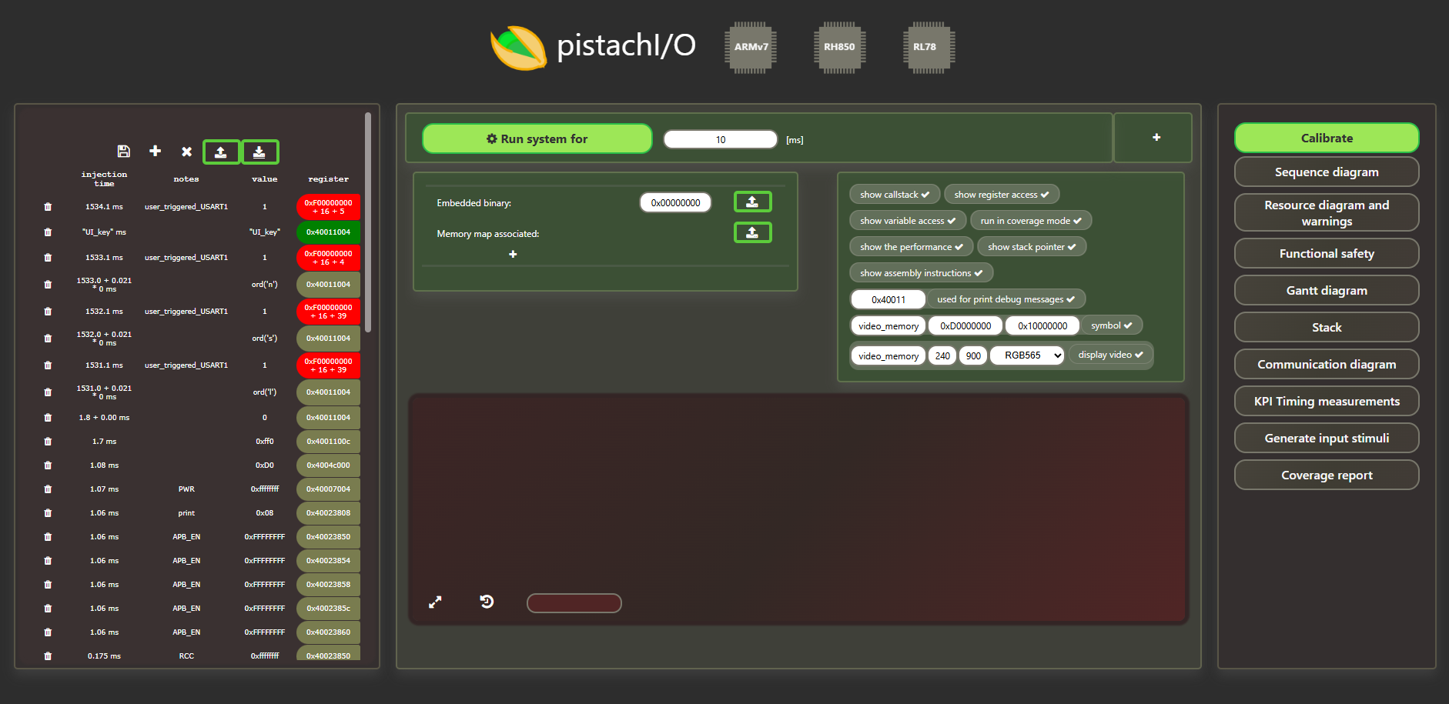Click the plus panel beside run bar
Viewport: 1449px width, 704px height.
(x=1156, y=138)
